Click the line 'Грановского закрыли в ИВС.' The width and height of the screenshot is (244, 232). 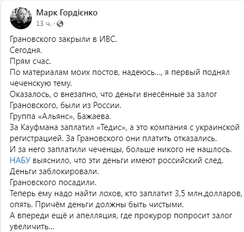pos(63,39)
